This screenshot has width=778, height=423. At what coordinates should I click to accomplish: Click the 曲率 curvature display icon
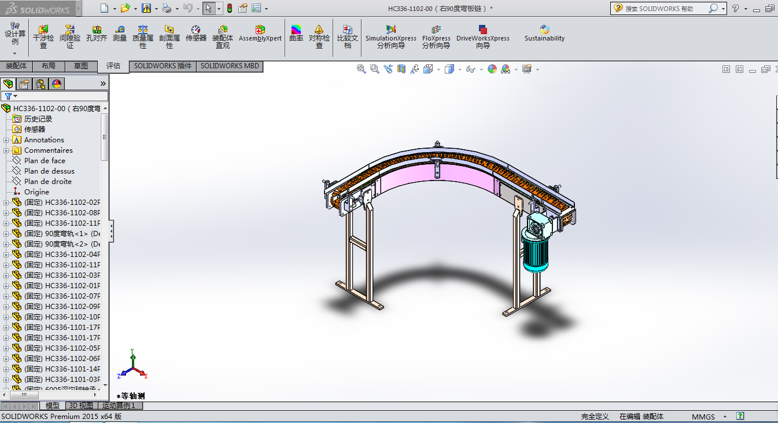tap(296, 34)
